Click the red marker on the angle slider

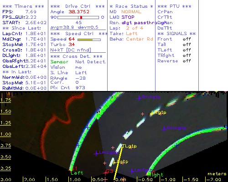tap(81, 17)
